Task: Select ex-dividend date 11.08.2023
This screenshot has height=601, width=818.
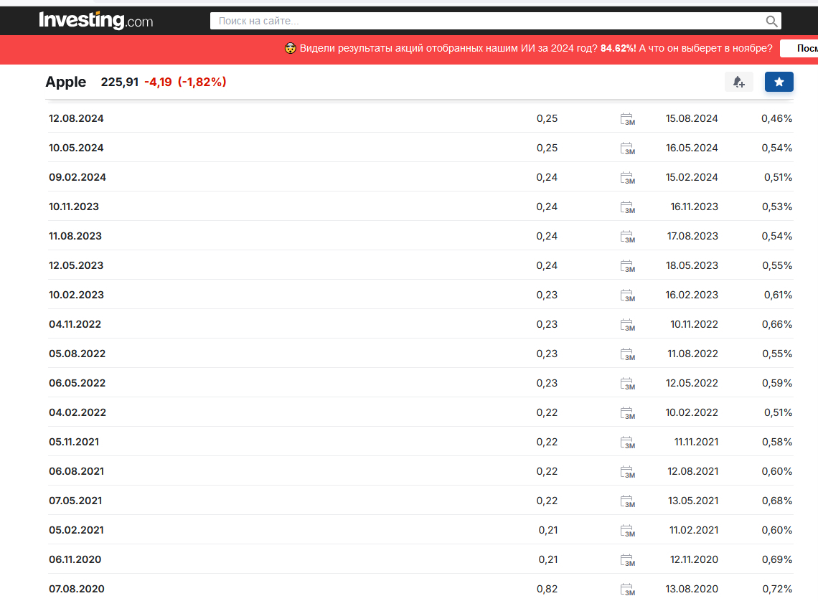Action: [x=75, y=236]
